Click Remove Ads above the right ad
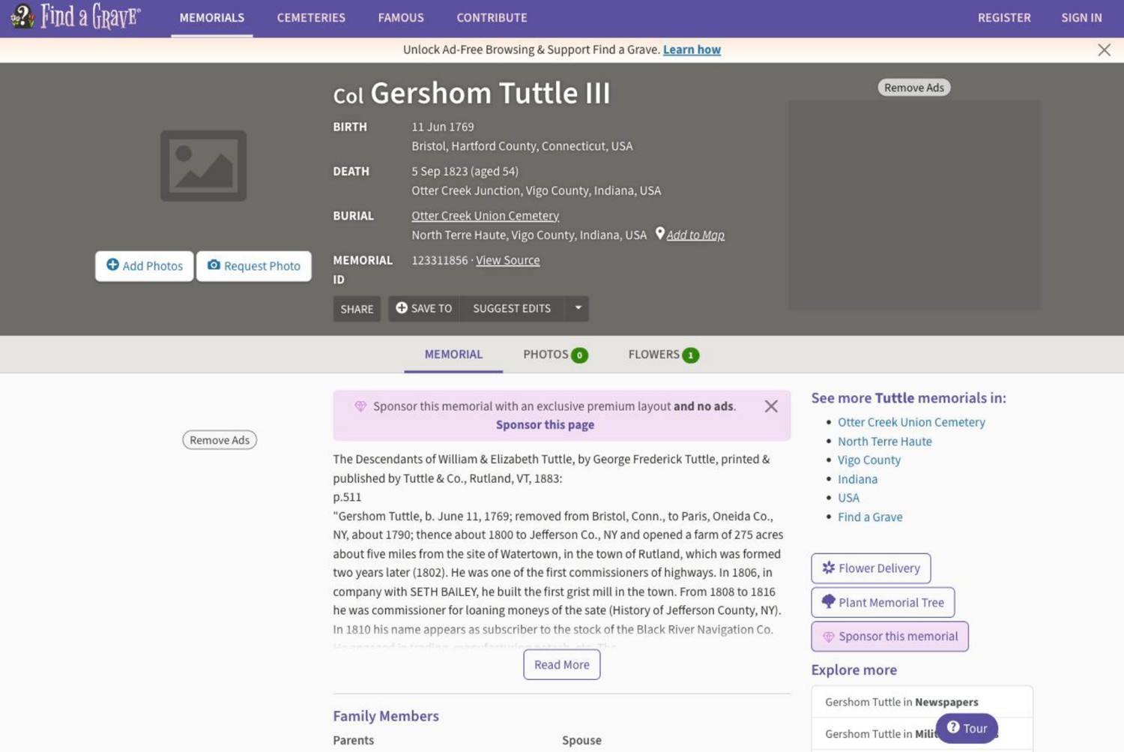This screenshot has width=1124, height=752. point(914,88)
